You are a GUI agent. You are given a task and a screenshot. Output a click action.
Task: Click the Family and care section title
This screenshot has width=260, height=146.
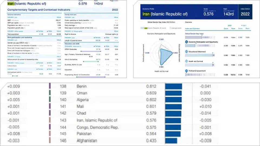tap(70, 15)
